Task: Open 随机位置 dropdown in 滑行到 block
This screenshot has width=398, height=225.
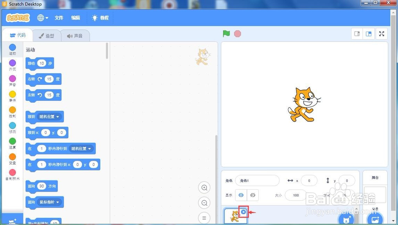Action: click(82, 148)
